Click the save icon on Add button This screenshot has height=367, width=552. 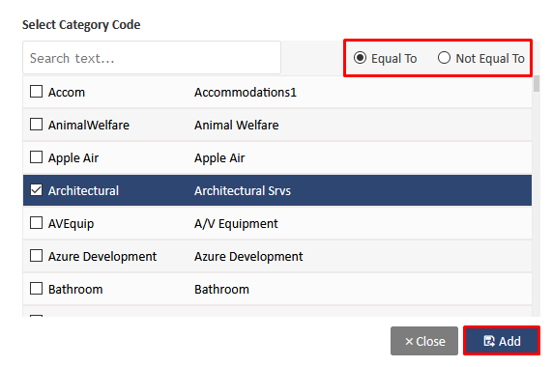coord(489,341)
